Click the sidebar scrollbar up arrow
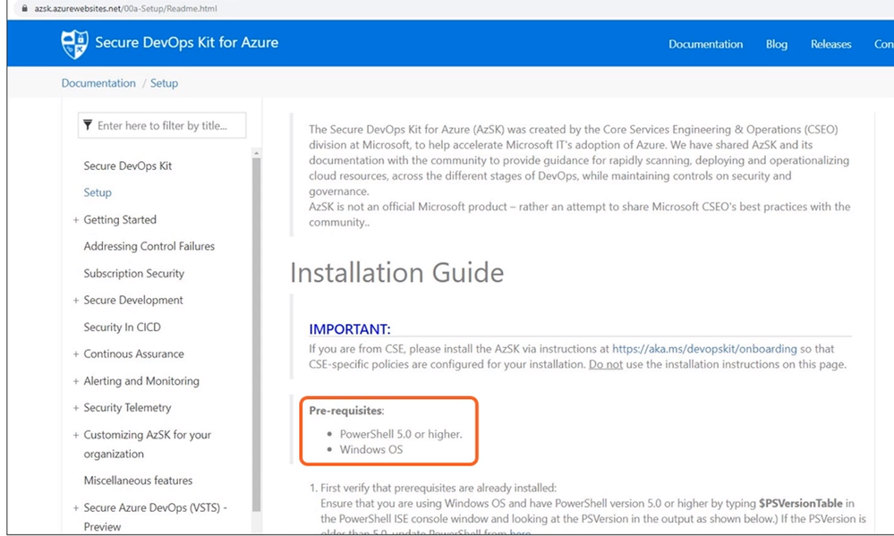The image size is (894, 536). [257, 153]
